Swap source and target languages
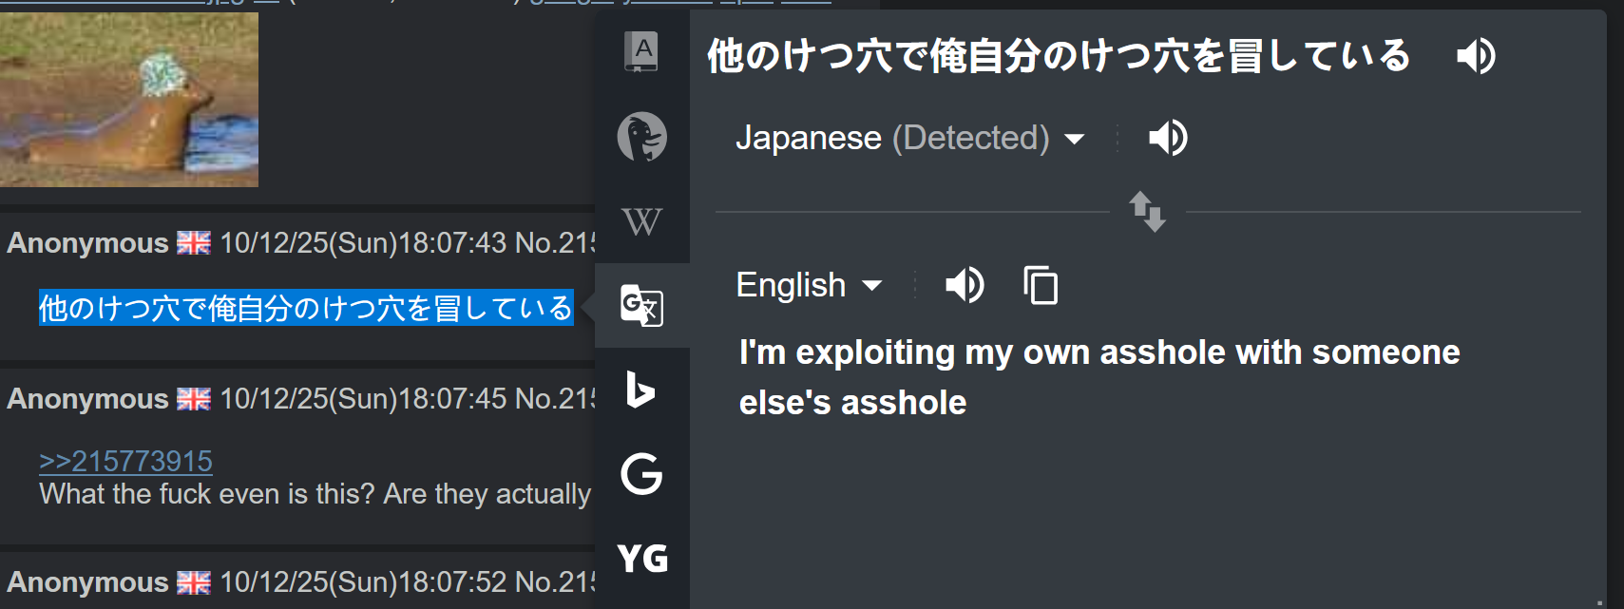This screenshot has width=1624, height=609. pyautogui.click(x=1147, y=211)
